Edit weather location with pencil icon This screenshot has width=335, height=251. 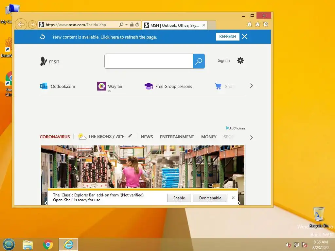pyautogui.click(x=130, y=136)
